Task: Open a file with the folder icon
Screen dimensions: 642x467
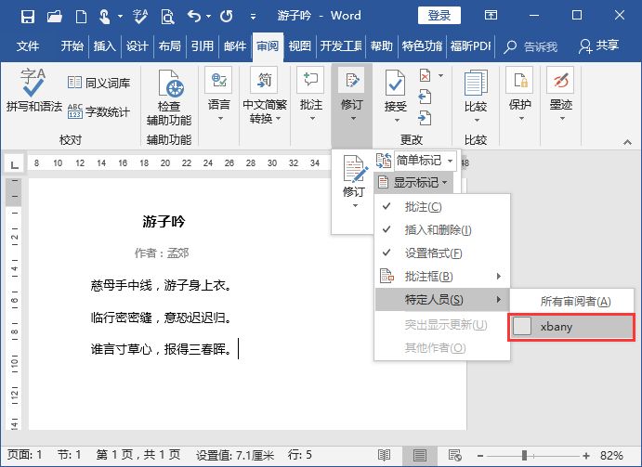Action: coord(55,17)
